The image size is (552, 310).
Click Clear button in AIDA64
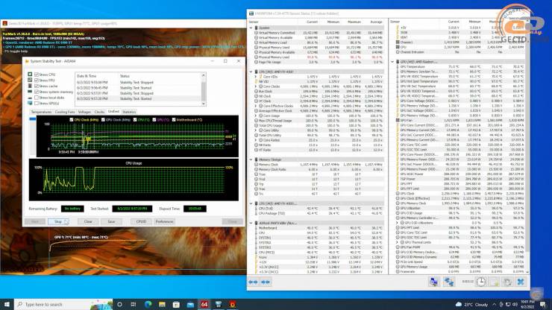click(88, 221)
